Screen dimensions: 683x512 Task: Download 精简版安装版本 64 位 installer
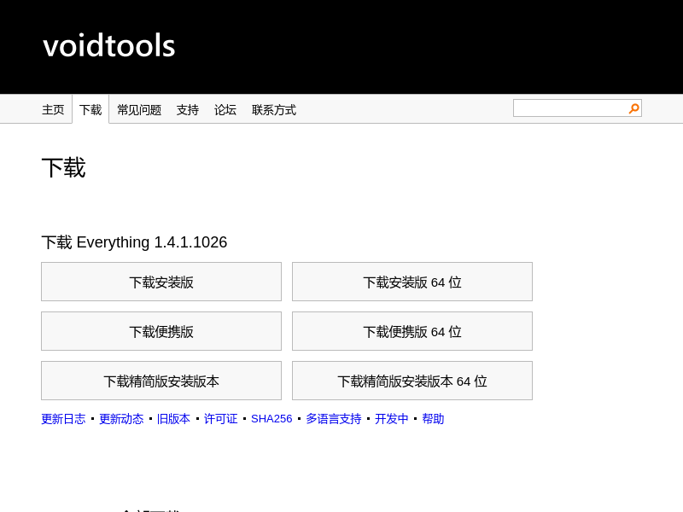point(412,381)
